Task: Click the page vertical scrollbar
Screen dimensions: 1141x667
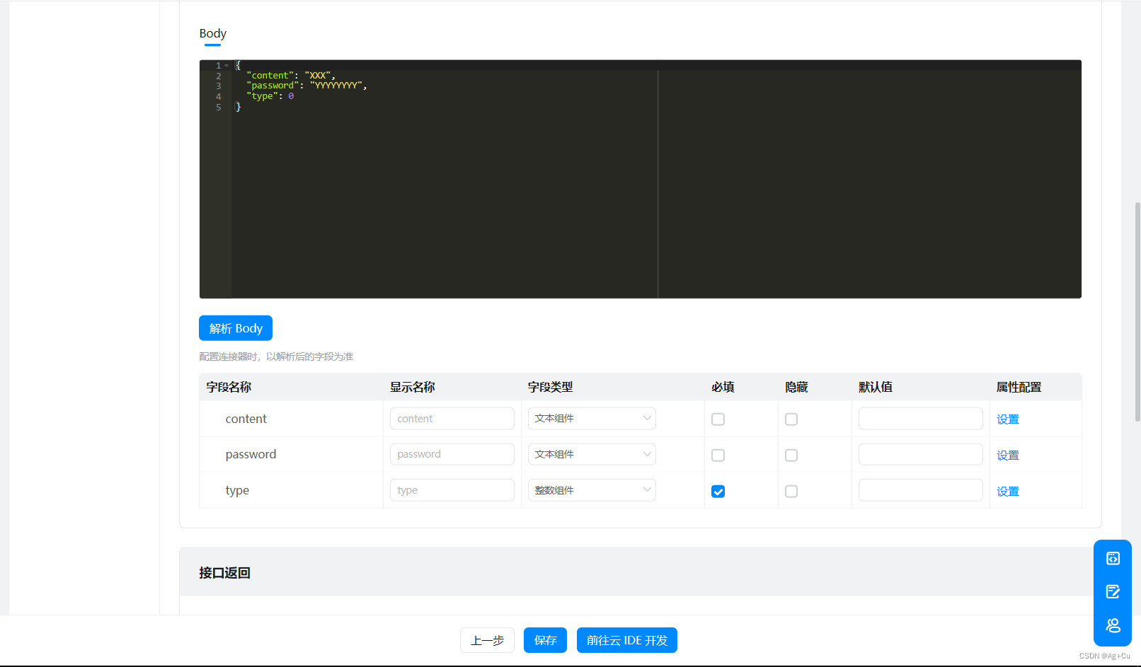Action: (1137, 311)
